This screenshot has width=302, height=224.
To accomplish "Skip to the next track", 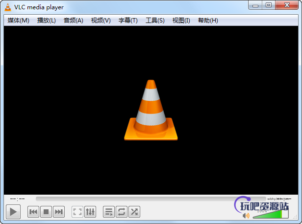I will 59,212.
